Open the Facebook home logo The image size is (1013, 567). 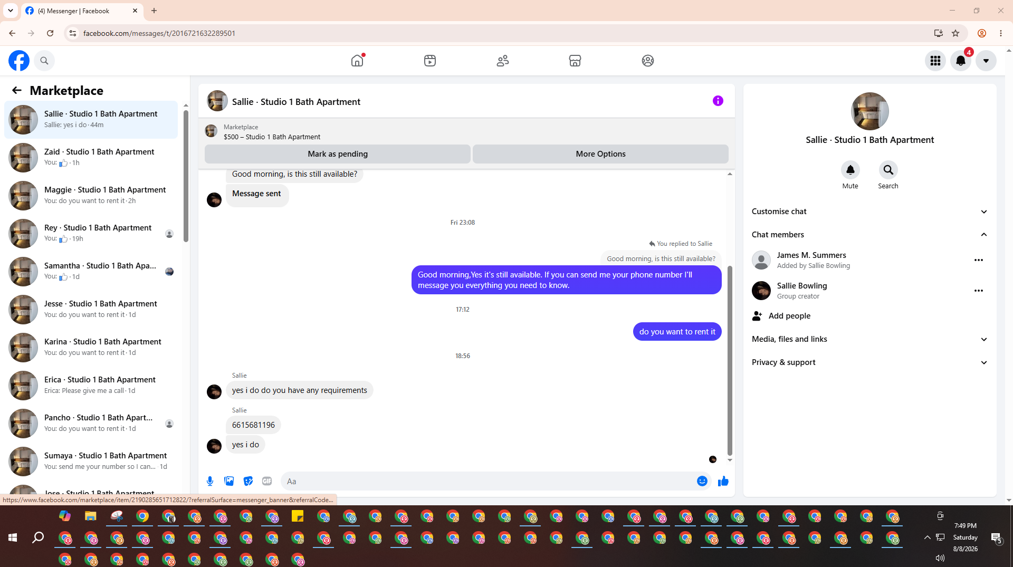tap(19, 61)
